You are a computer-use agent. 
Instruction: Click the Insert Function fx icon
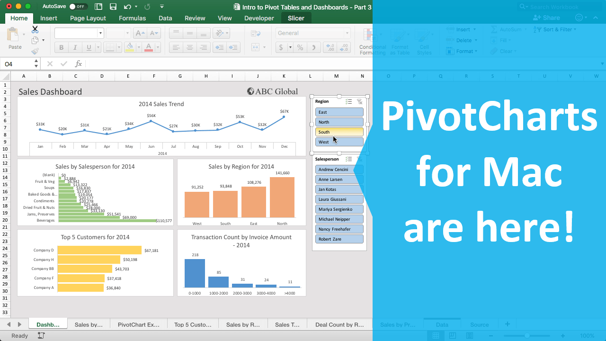point(79,64)
